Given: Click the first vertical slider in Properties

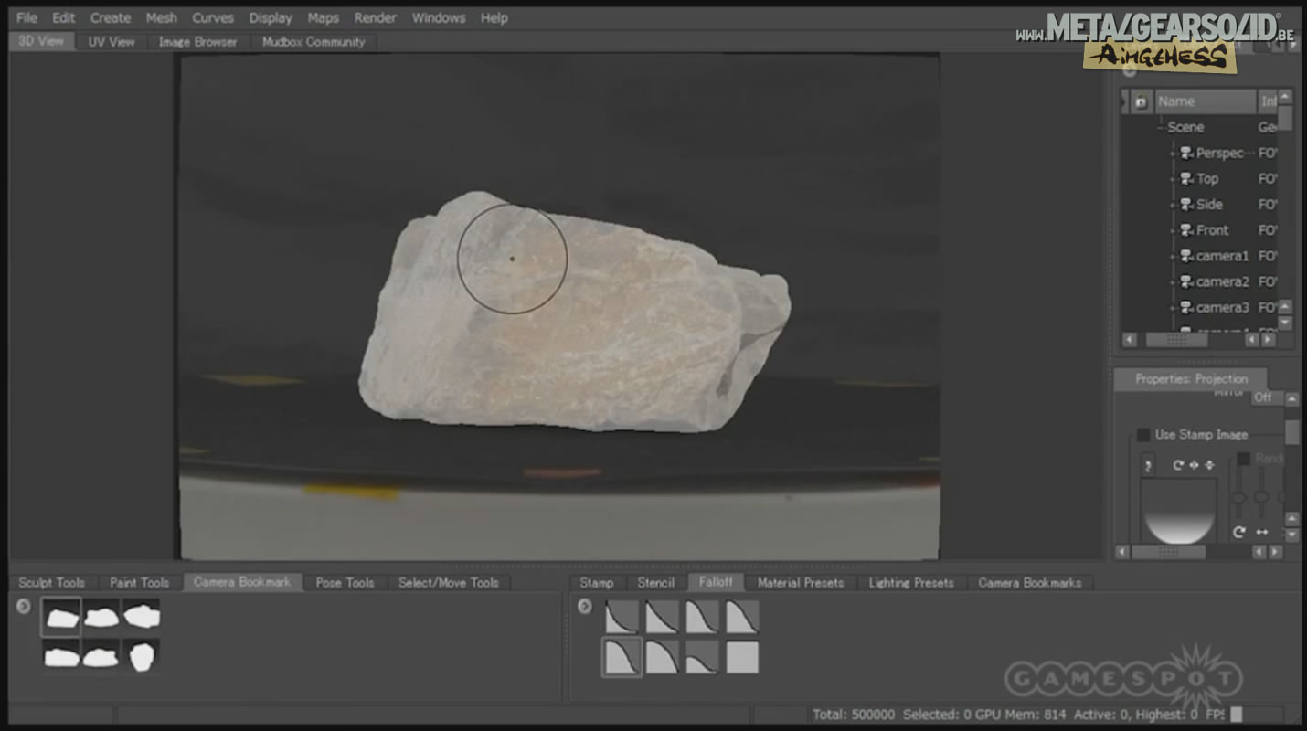Looking at the screenshot, I should 1239,498.
